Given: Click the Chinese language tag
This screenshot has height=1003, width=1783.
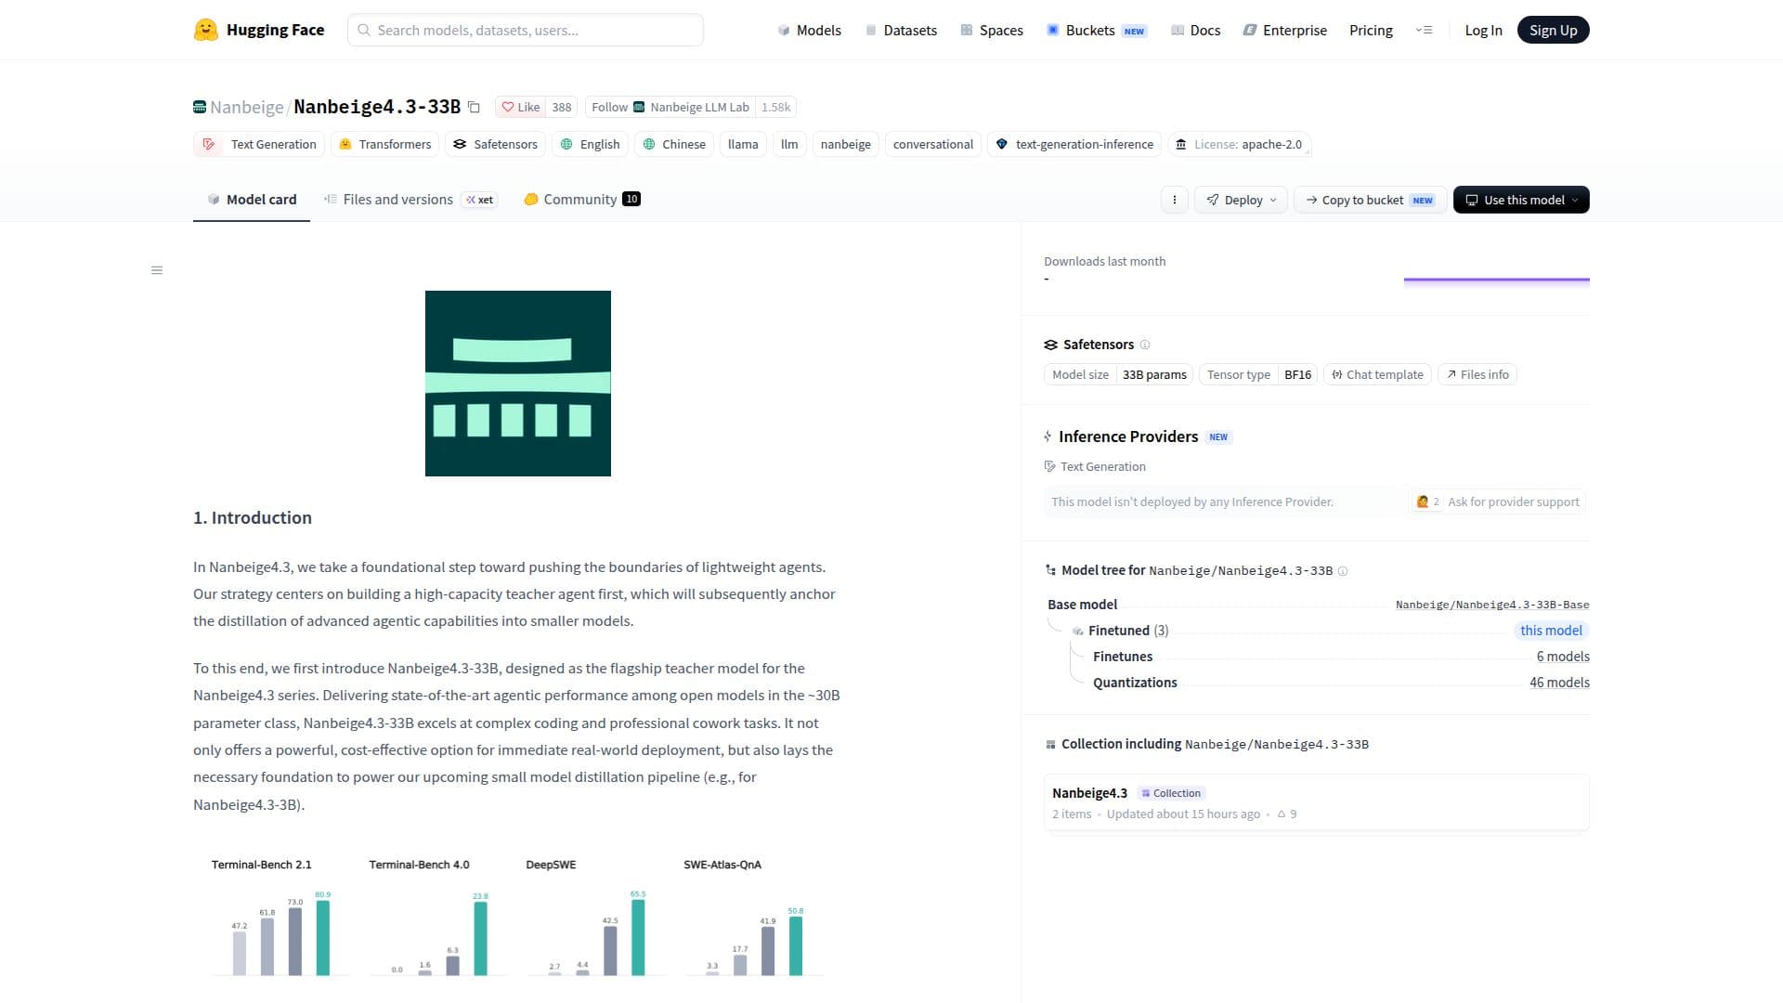Looking at the screenshot, I should click(x=674, y=145).
